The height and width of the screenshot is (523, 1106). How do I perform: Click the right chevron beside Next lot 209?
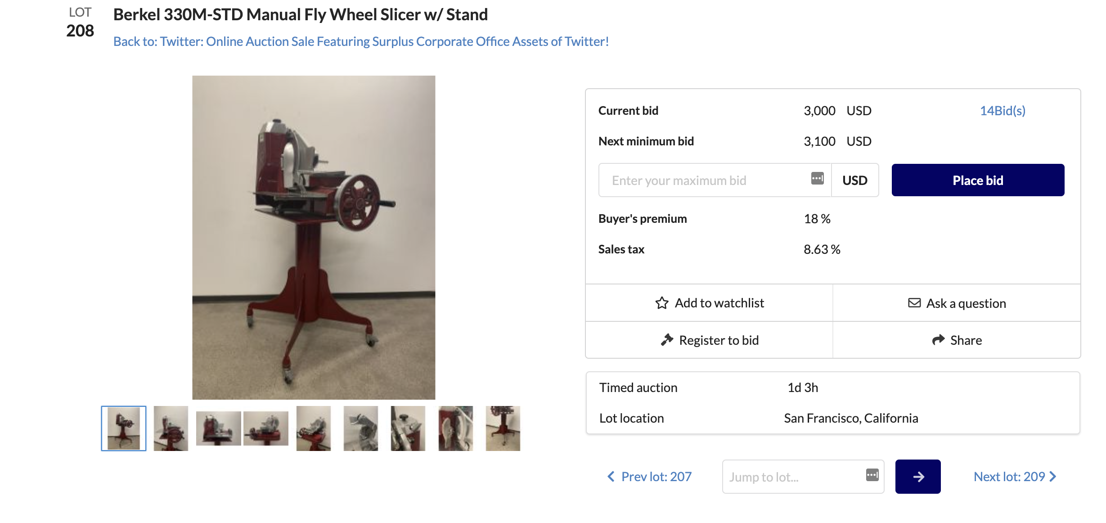tap(1053, 477)
